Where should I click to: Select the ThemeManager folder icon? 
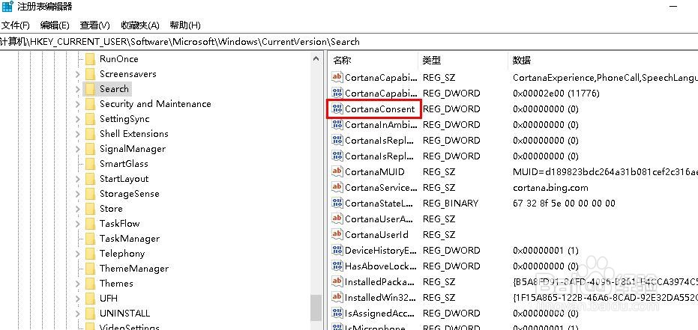click(x=91, y=269)
